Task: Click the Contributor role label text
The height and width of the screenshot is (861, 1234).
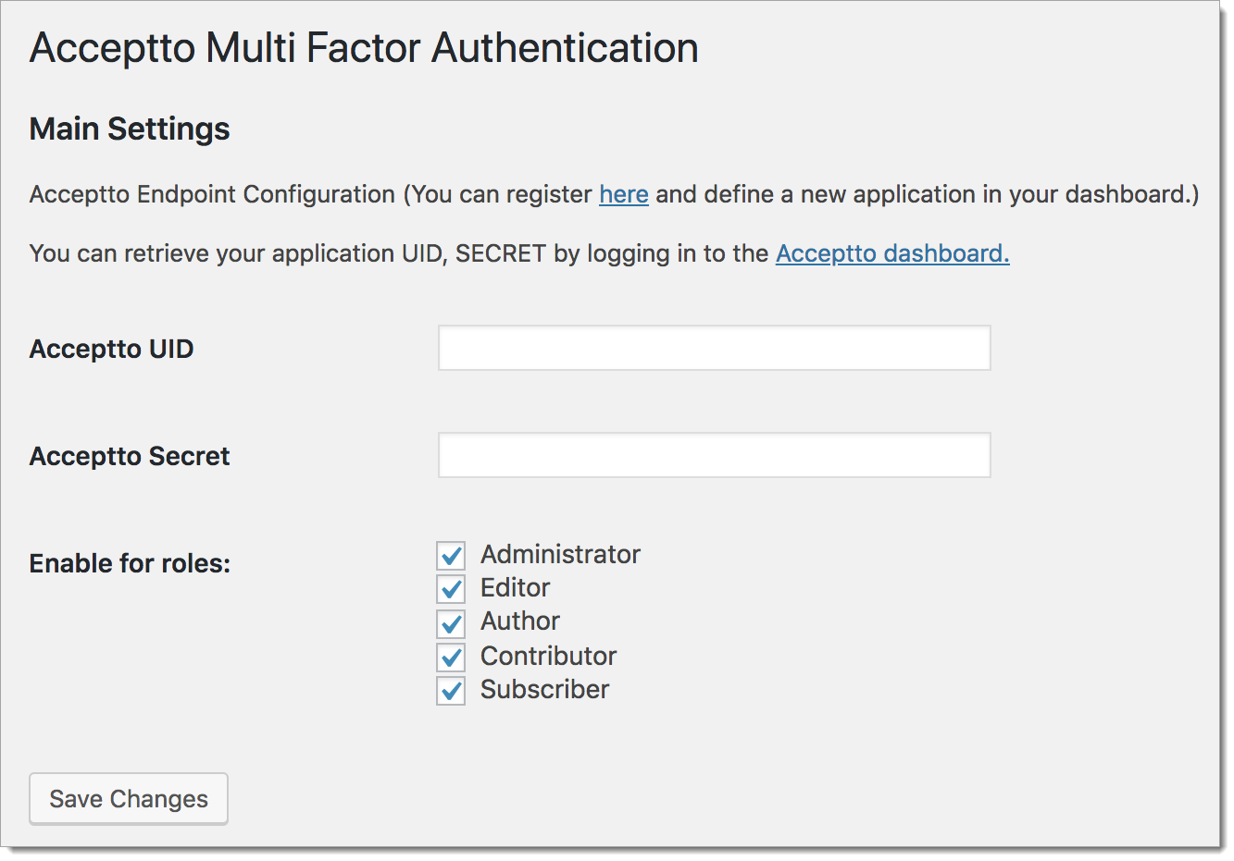Action: pyautogui.click(x=548, y=656)
